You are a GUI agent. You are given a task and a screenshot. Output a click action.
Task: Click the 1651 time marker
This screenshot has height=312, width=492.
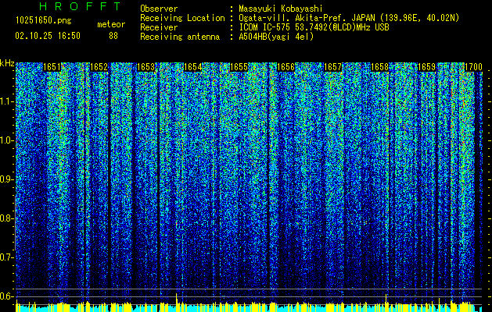click(x=52, y=67)
